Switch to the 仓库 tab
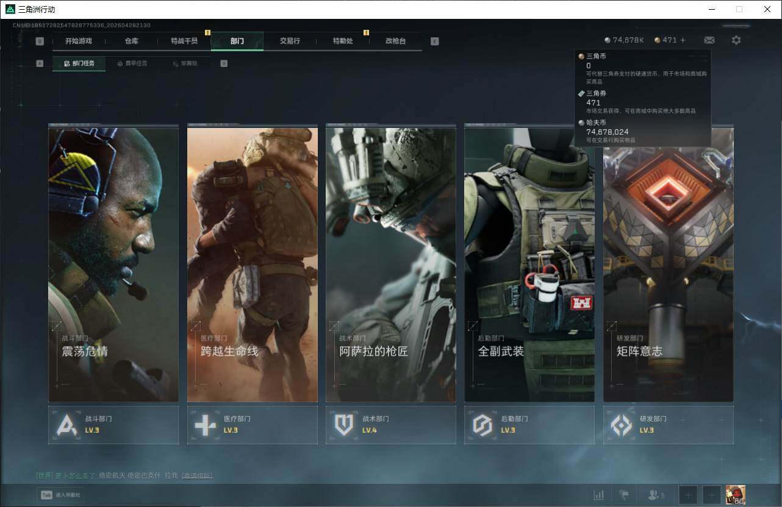 [132, 41]
